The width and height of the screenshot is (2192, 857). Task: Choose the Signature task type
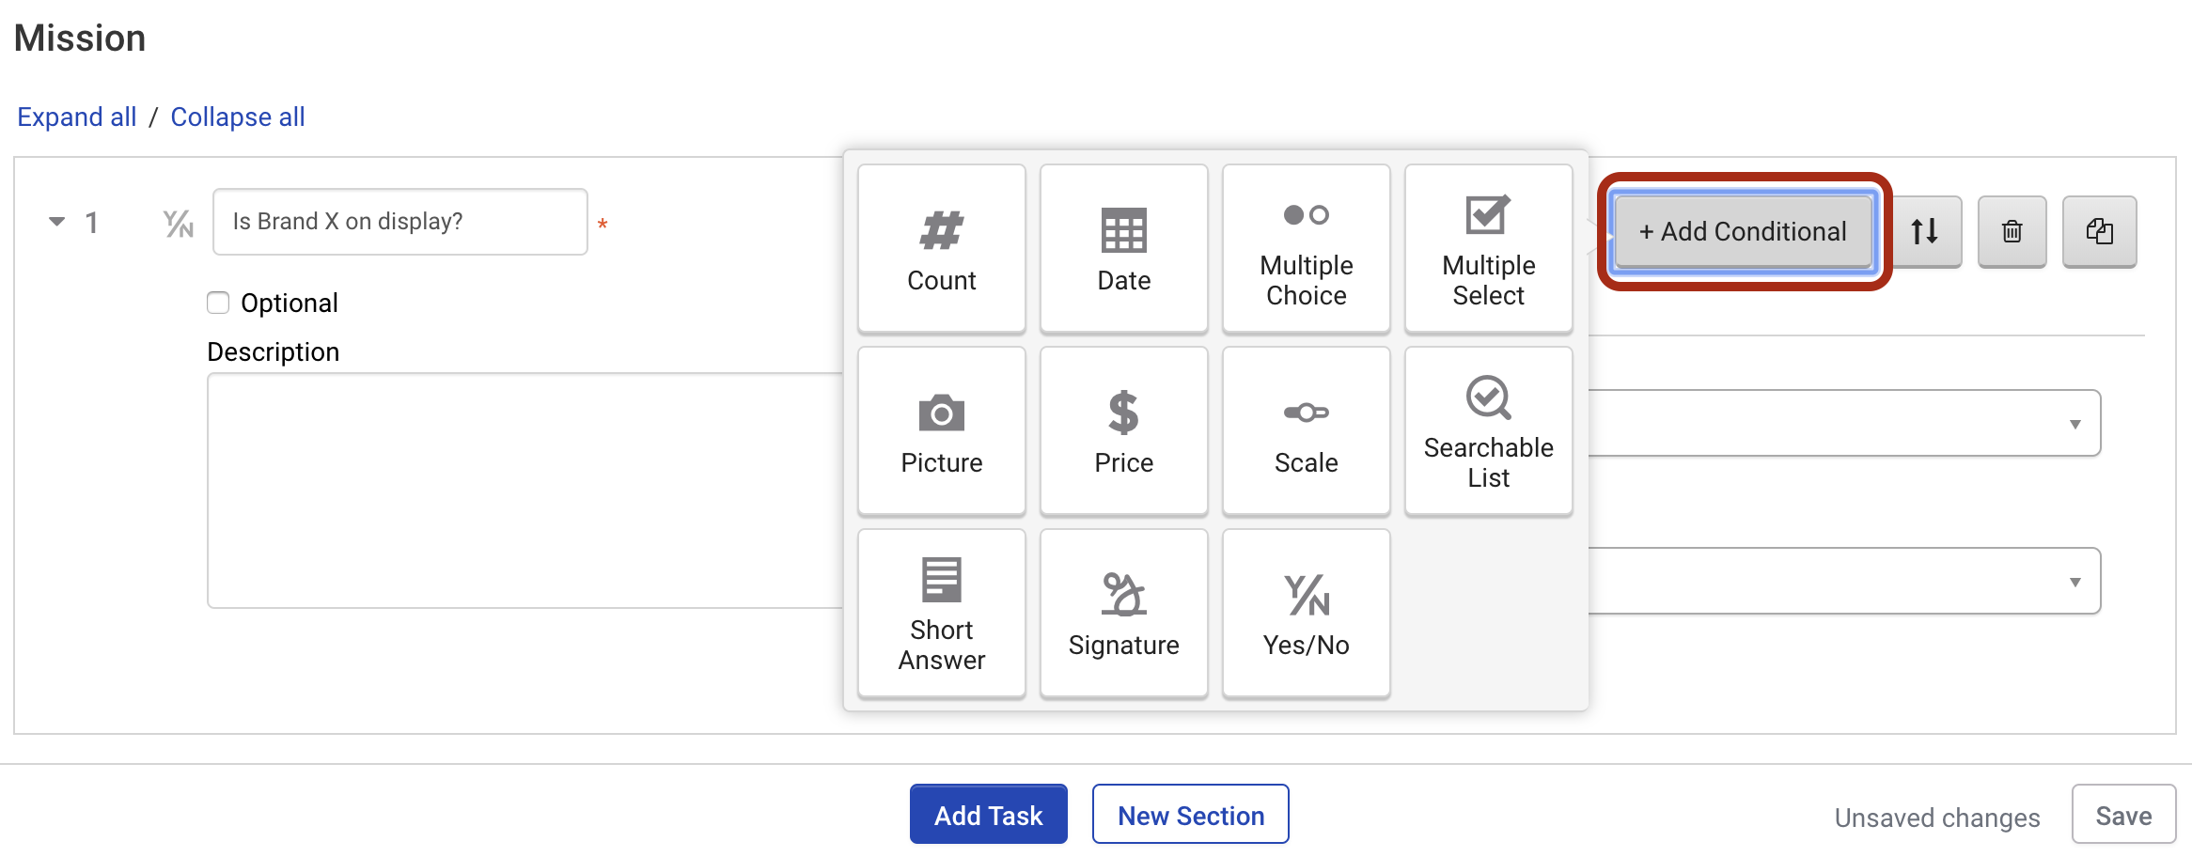point(1123,613)
